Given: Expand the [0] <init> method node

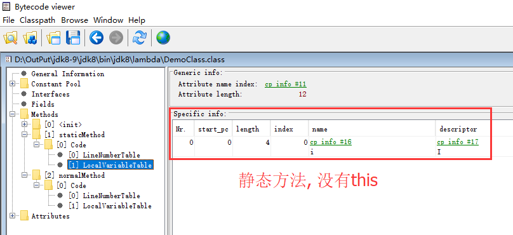Looking at the screenshot, I should (x=24, y=124).
